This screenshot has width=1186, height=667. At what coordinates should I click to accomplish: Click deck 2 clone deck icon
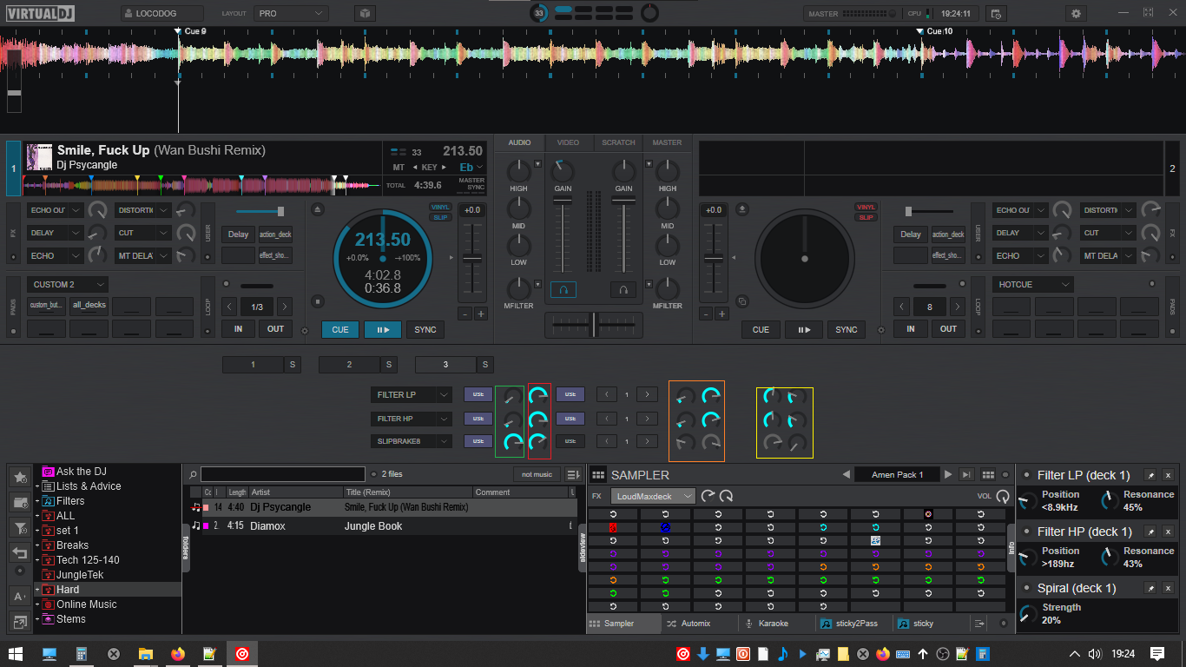tap(742, 301)
